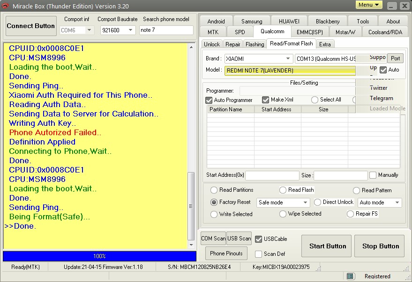Click the Miracle Box app icon in title bar
The height and width of the screenshot is (282, 412).
pyautogui.click(x=5, y=6)
